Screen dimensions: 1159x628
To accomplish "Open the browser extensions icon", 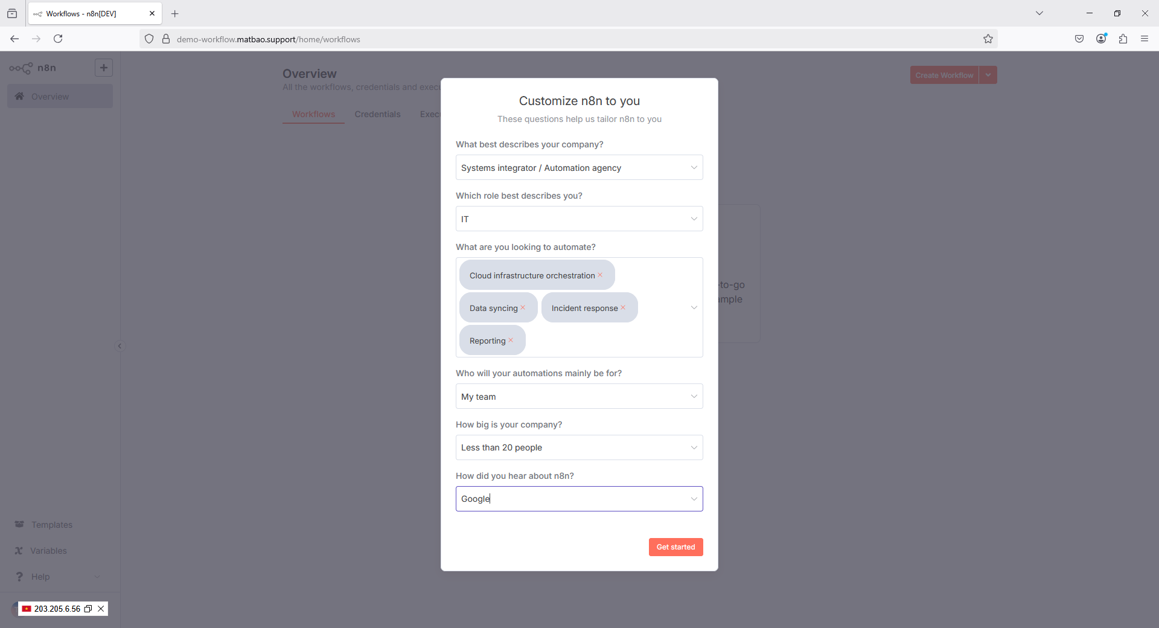I will point(1123,39).
